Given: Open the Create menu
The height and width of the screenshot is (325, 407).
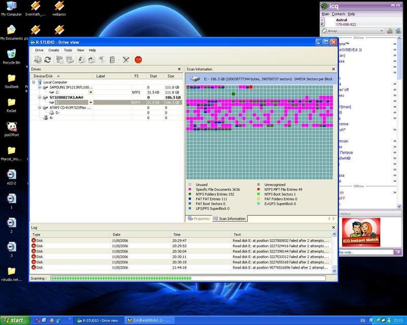Looking at the screenshot, I should (x=53, y=50).
